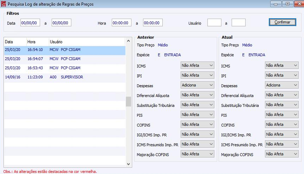Image resolution: width=304 pixels, height=174 pixels.
Task: Select log entry at 16:53:43
Action: click(x=65, y=68)
